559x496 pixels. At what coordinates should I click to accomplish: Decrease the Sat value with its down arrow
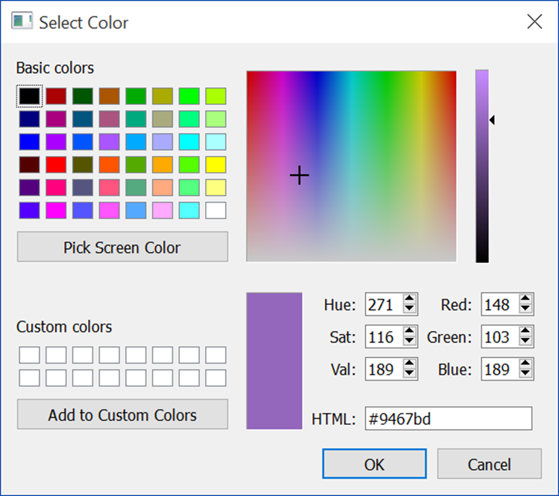[410, 341]
